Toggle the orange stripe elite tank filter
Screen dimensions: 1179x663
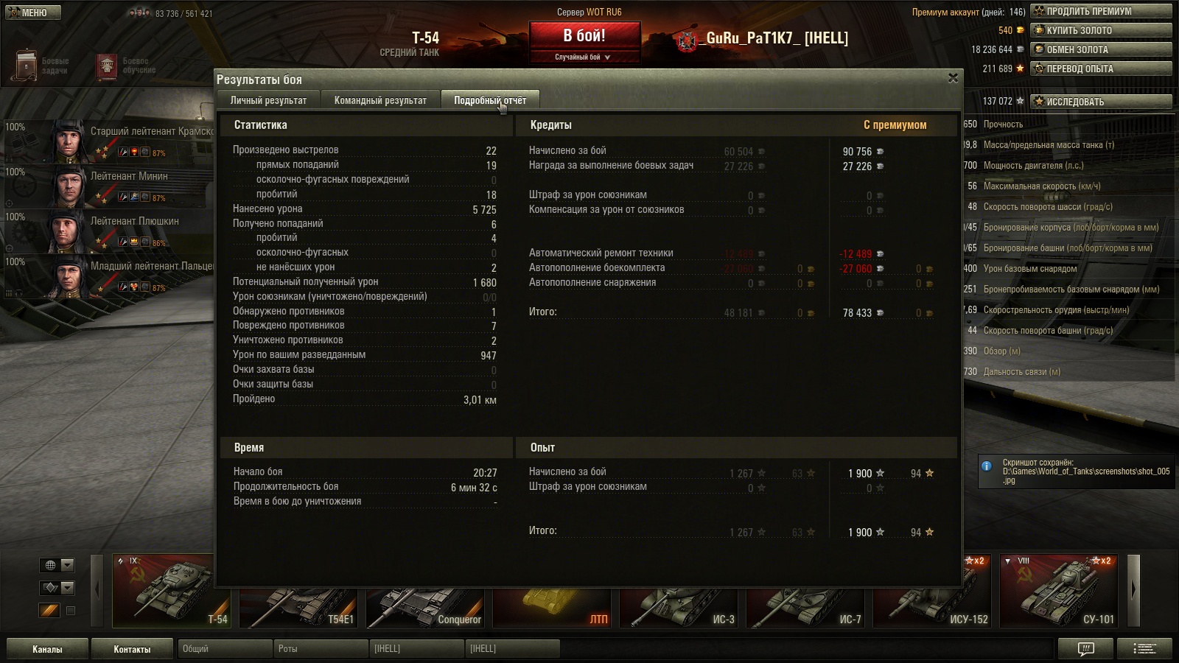point(49,611)
